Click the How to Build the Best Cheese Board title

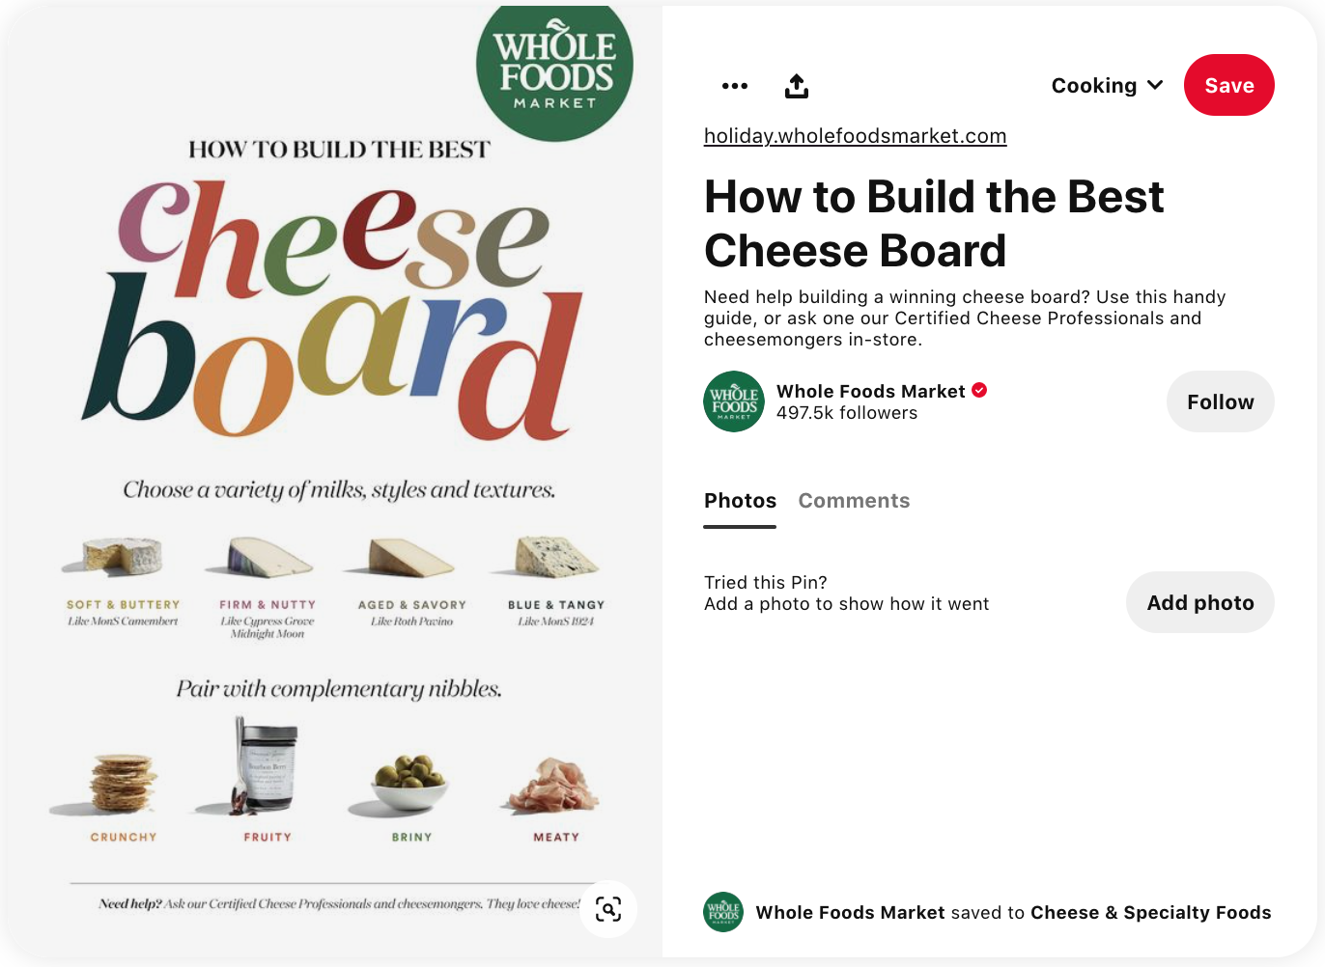[934, 224]
